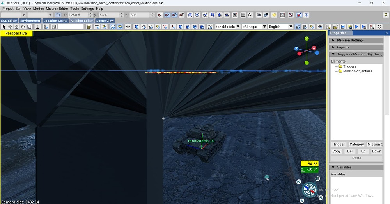
Task: Toggle the first magnet snap icon
Action: point(160,15)
